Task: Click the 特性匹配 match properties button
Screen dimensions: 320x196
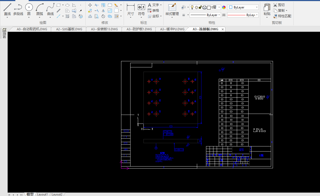Action: click(282, 16)
